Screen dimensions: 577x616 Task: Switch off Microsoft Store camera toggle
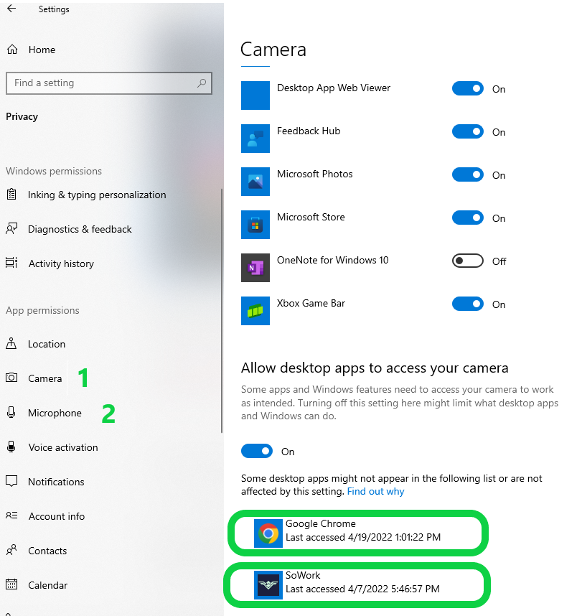pyautogui.click(x=468, y=218)
